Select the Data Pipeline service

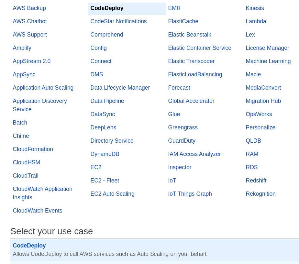pos(107,101)
